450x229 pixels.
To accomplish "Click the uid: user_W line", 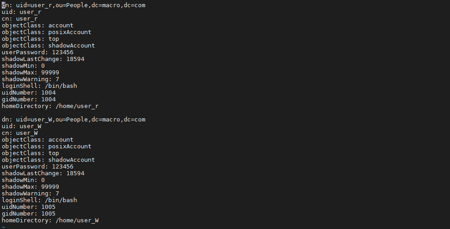I will (x=22, y=126).
